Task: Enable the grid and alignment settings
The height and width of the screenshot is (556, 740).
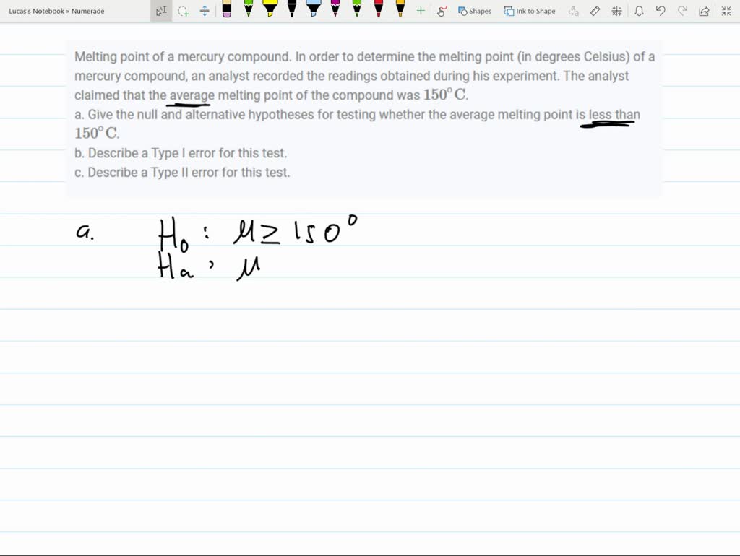Action: (x=616, y=10)
